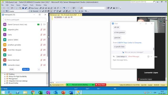Unmute alejandra jofre's microphone

41,30
